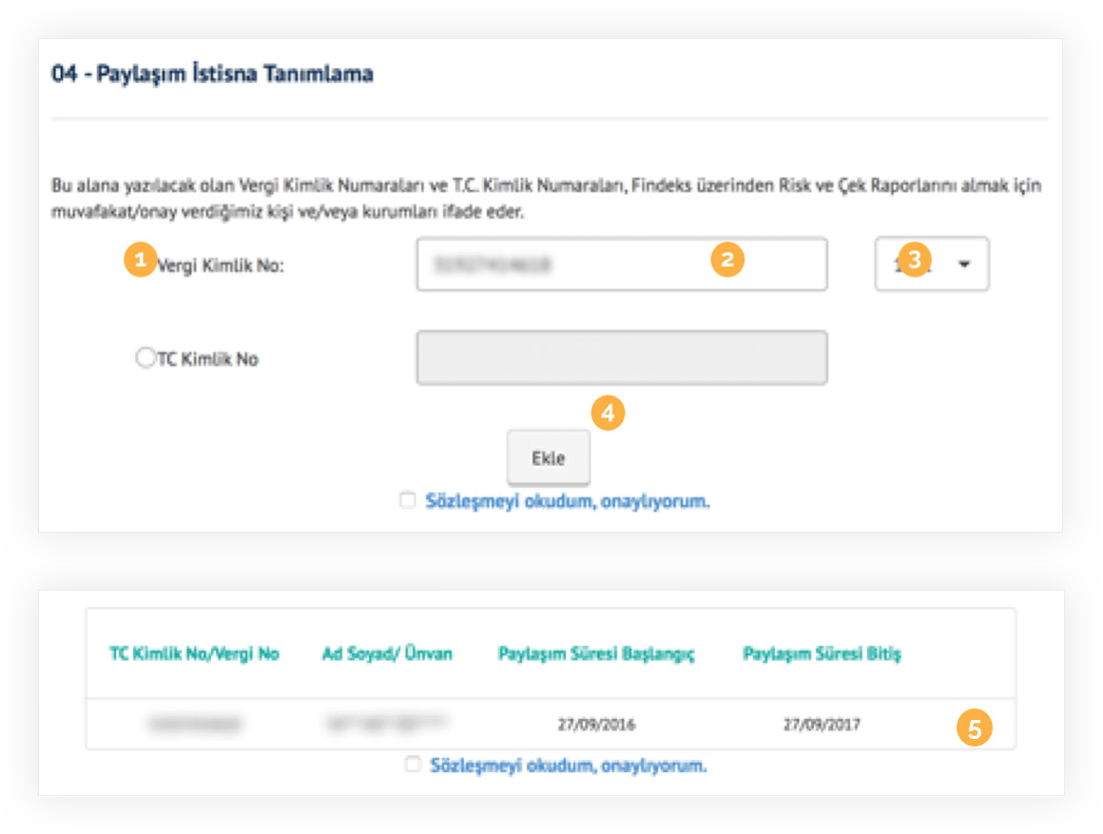The image size is (1103, 834).
Task: Focus the Vergi Kimlik No input field
Action: click(x=622, y=264)
